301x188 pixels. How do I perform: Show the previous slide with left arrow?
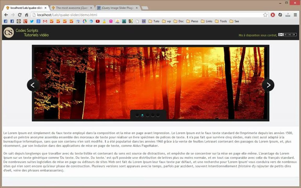(33, 85)
